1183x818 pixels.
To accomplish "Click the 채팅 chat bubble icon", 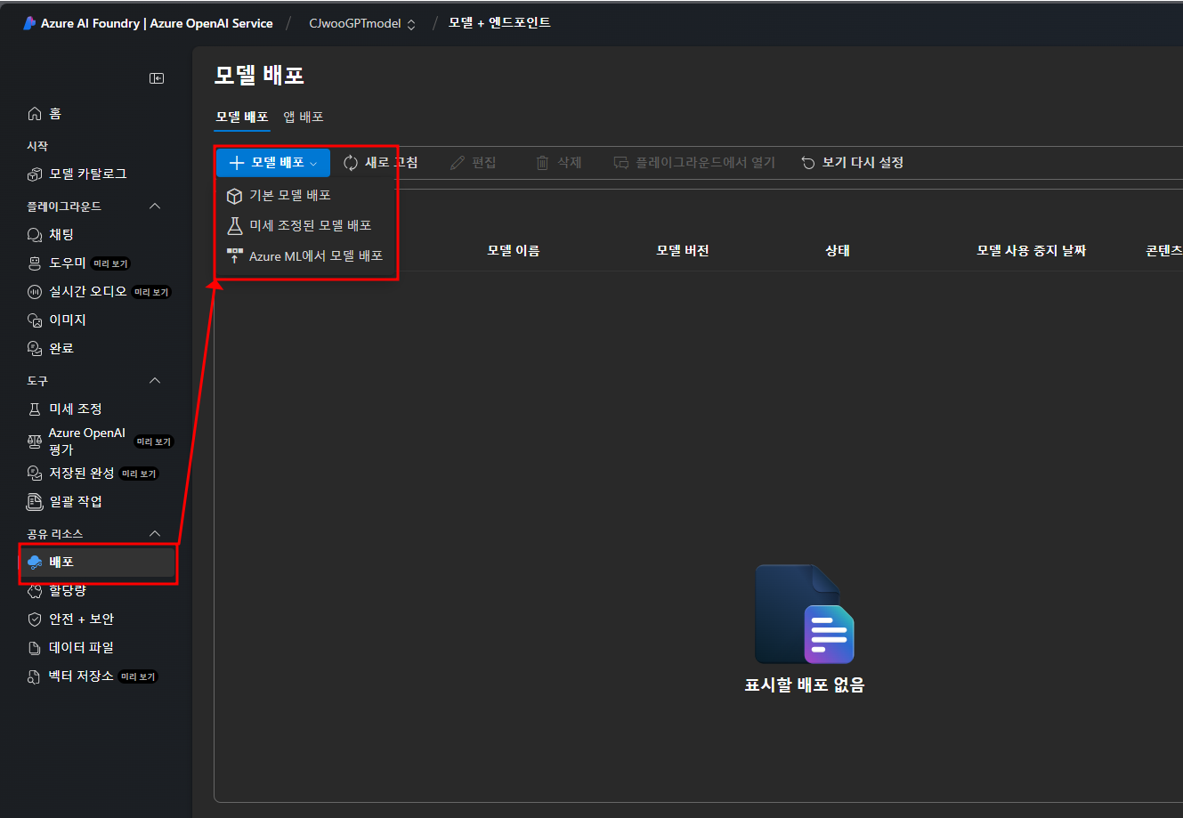I will tap(35, 235).
